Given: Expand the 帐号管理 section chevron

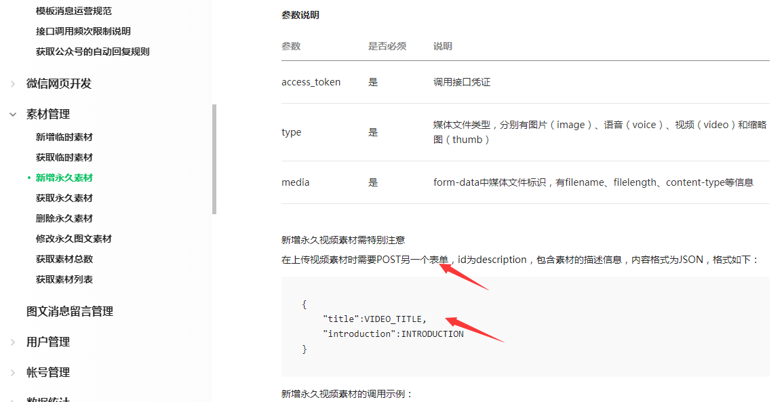Looking at the screenshot, I should coord(13,373).
